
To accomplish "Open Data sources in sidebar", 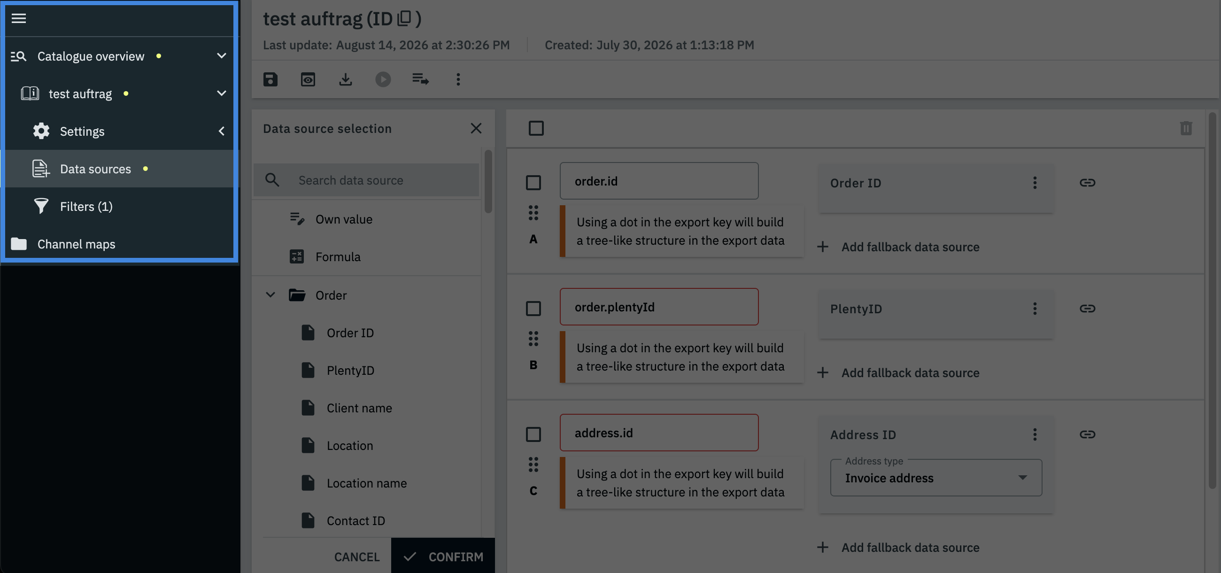I will pyautogui.click(x=118, y=169).
